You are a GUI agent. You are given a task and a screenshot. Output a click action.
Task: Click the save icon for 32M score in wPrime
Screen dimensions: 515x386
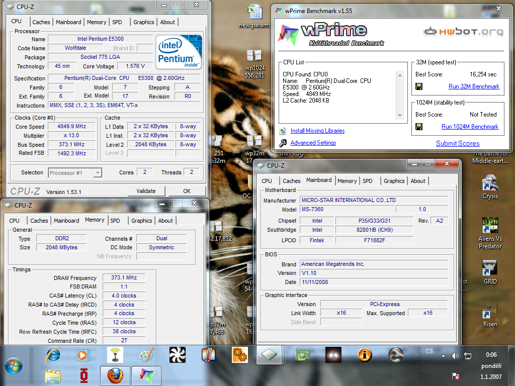click(419, 86)
